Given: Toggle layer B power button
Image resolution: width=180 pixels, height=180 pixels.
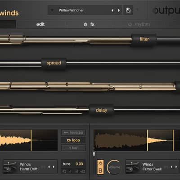Looking at the screenshot, I should click(x=100, y=163).
